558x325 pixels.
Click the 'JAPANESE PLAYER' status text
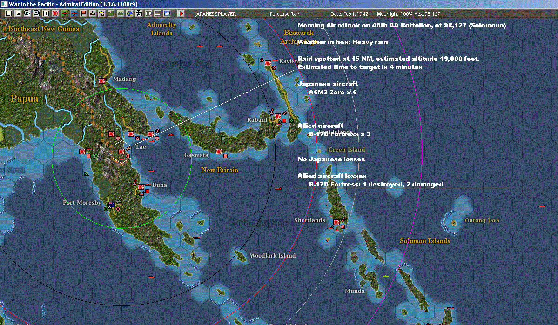[x=215, y=14]
